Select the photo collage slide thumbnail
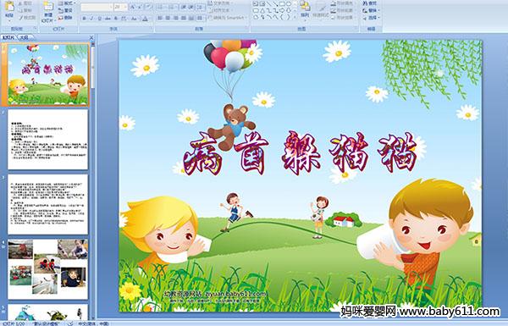508x326 pixels. (x=47, y=269)
